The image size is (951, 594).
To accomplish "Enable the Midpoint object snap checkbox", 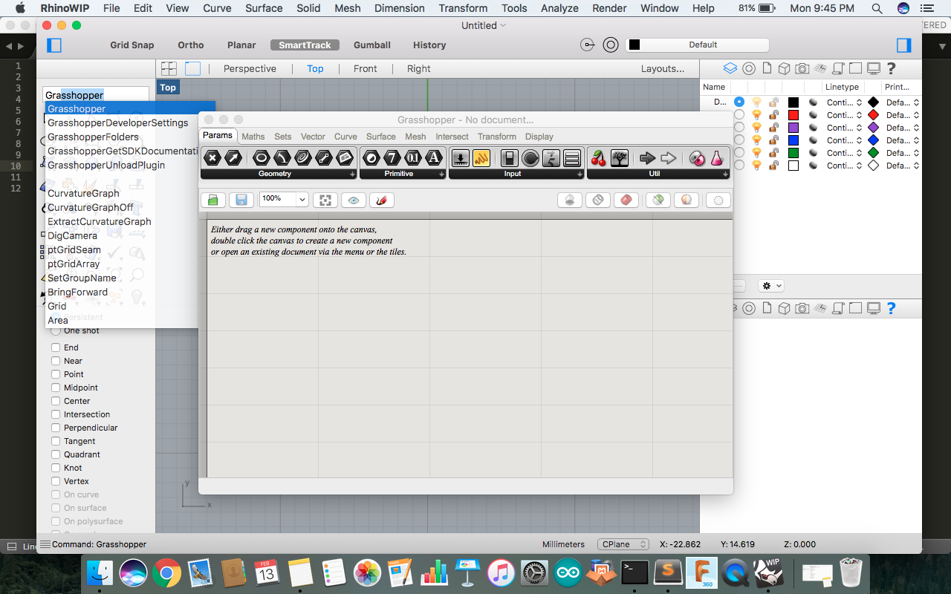I will 56,388.
